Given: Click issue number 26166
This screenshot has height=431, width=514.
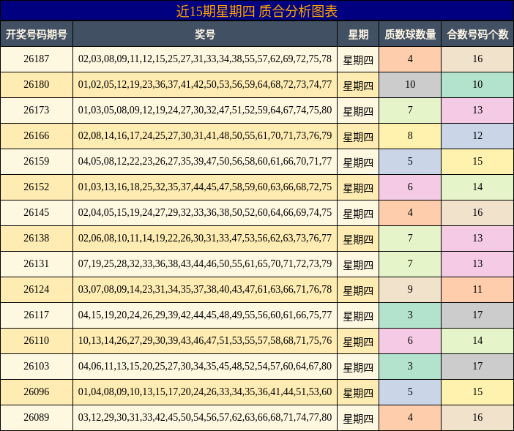Looking at the screenshot, I should pyautogui.click(x=37, y=135).
